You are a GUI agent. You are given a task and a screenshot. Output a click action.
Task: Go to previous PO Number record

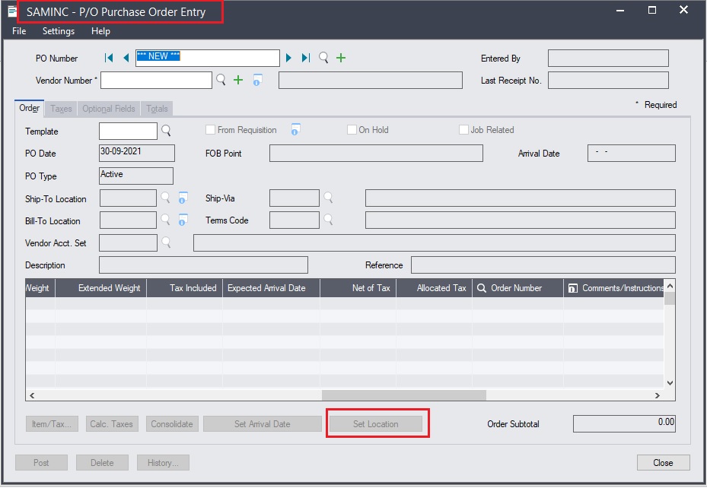(126, 58)
